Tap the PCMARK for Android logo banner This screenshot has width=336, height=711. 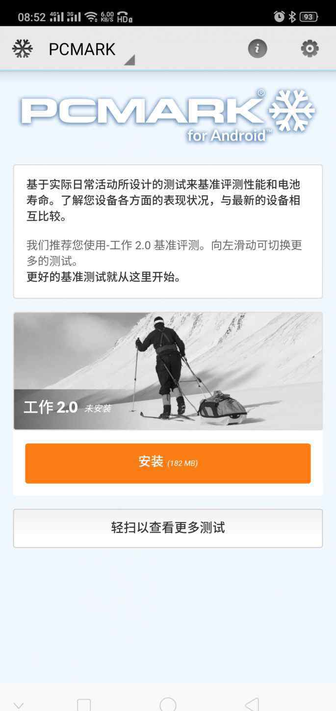(168, 116)
